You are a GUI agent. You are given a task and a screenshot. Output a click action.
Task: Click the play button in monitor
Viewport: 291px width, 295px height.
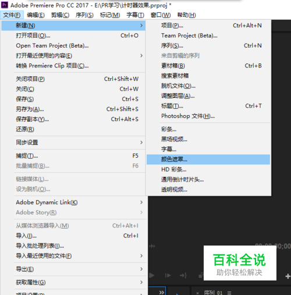[x=152, y=275]
